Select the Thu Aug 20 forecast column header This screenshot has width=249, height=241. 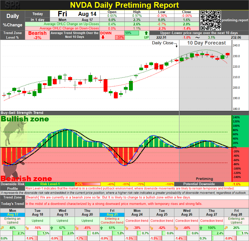point(87,213)
